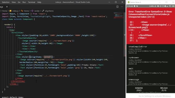Open the Run menu
This screenshot has width=175, height=98.
tap(24, 2)
